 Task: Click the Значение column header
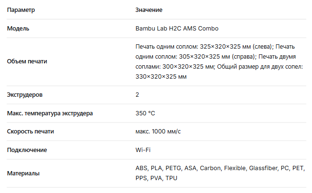(x=149, y=10)
